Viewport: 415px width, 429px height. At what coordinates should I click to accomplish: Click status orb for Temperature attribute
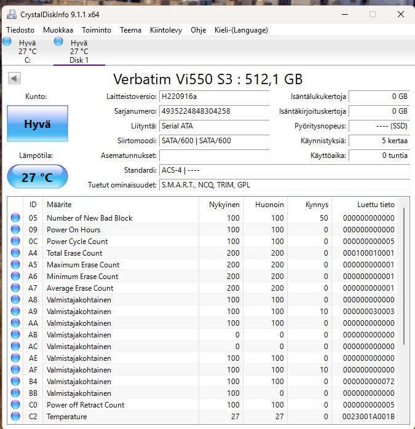coord(15,416)
